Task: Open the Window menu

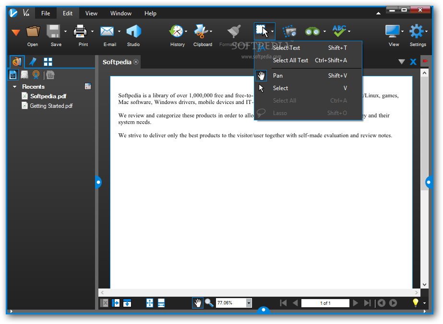Action: point(121,13)
